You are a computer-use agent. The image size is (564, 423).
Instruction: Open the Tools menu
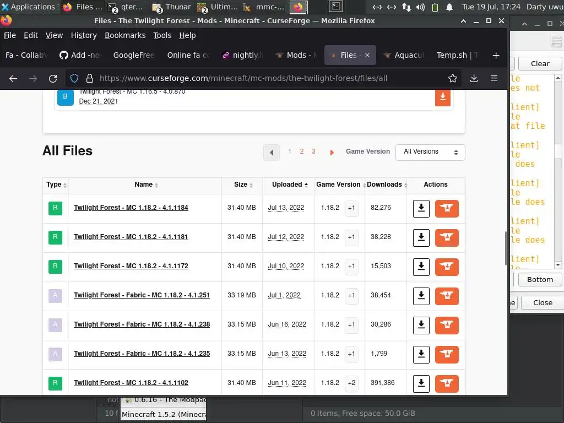162,35
